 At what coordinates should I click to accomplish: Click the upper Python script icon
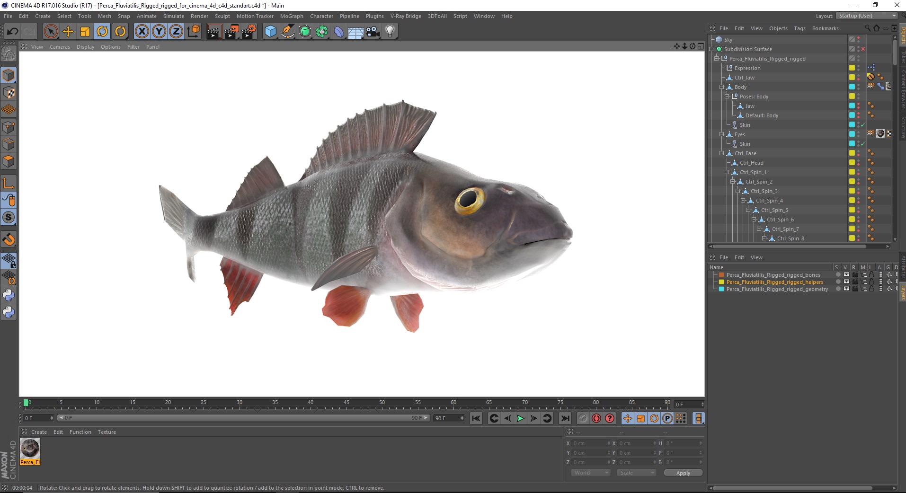tap(9, 295)
